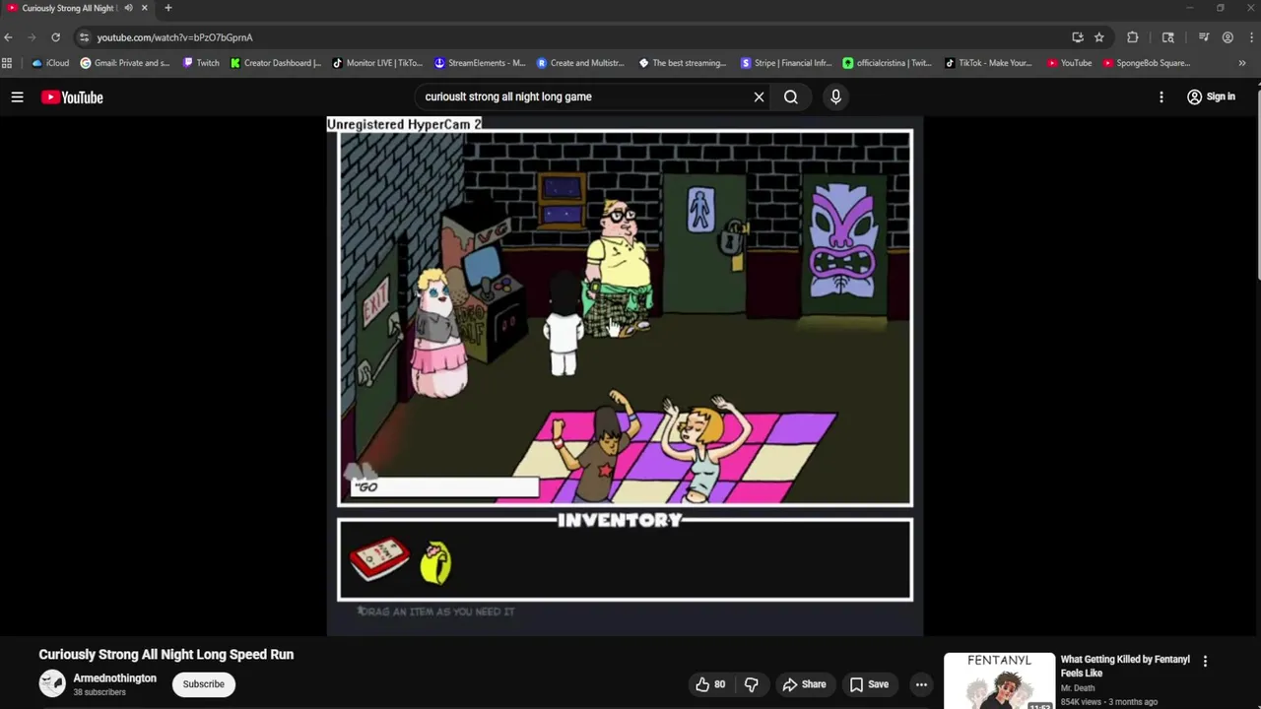Open the YouTube guide hamburger menu
Viewport: 1261px width, 709px height.
[x=17, y=97]
